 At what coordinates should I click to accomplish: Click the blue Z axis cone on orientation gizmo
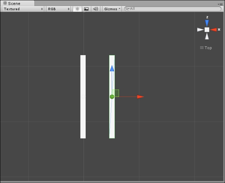pyautogui.click(x=207, y=23)
